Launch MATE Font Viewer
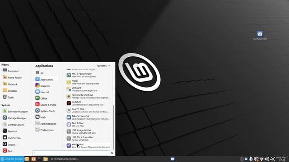This screenshot has width=289, height=162. click(89, 75)
